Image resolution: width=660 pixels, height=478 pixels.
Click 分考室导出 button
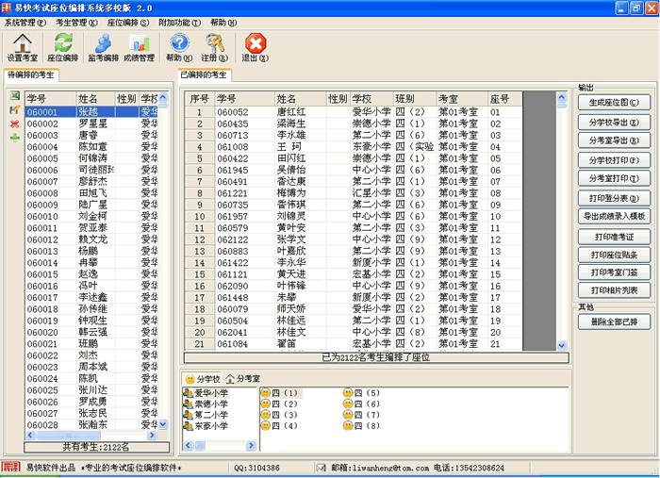click(x=614, y=140)
